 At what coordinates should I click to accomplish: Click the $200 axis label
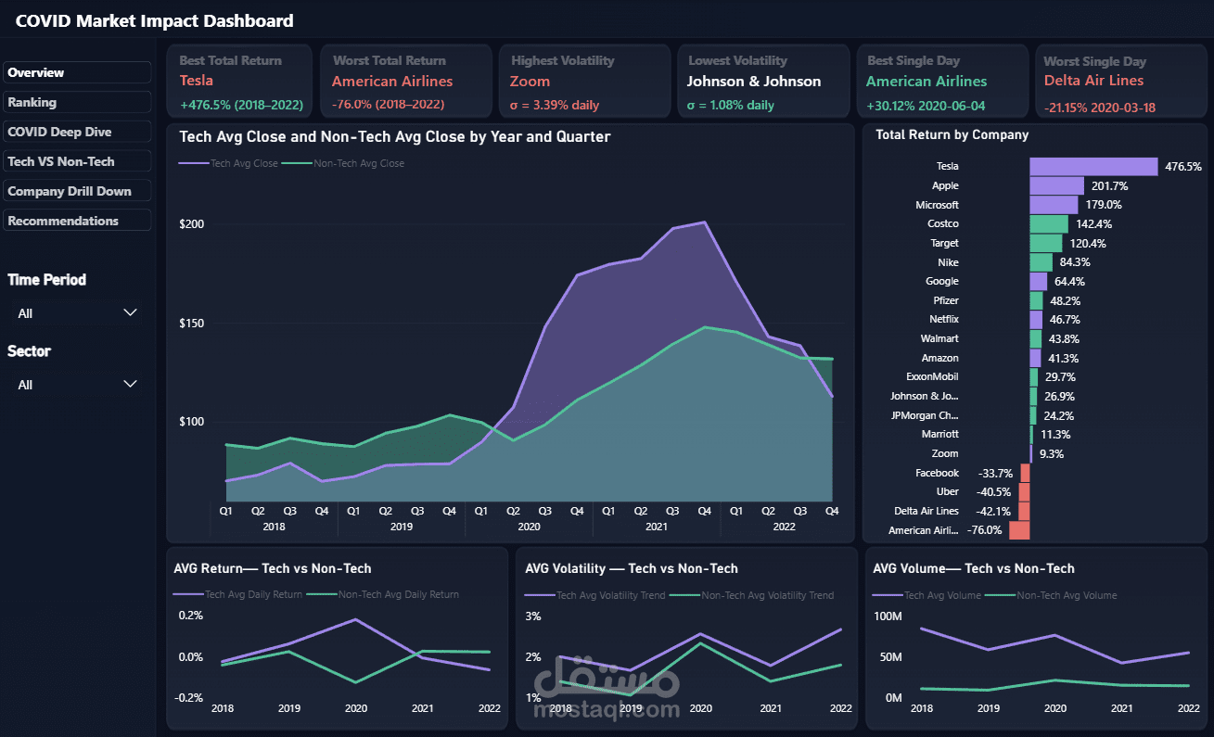[x=191, y=223]
